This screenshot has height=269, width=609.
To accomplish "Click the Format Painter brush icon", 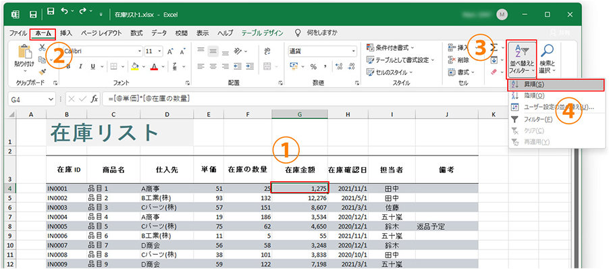I will (x=43, y=72).
